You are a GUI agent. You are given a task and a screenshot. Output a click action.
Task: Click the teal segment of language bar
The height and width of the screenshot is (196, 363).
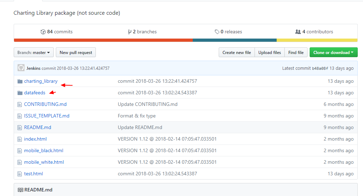[x=235, y=40]
